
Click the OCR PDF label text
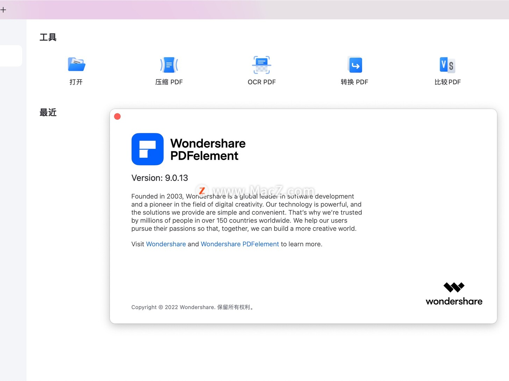[x=261, y=82]
